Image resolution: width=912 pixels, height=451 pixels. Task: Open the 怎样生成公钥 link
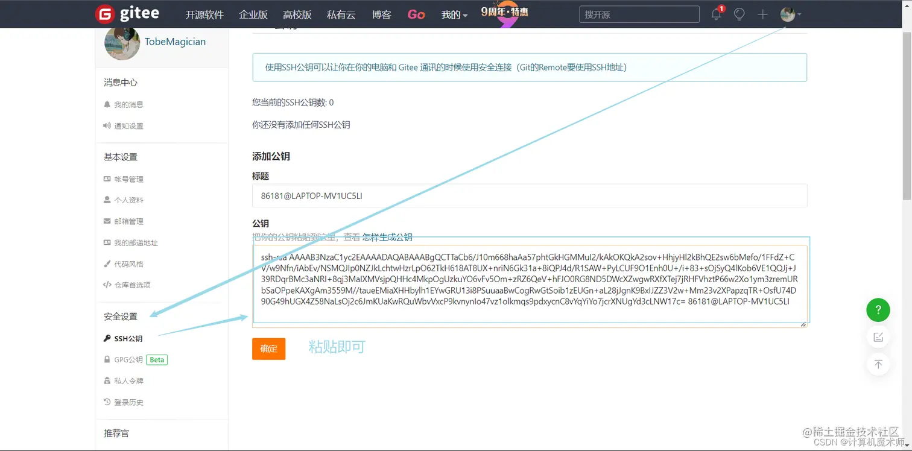387,236
